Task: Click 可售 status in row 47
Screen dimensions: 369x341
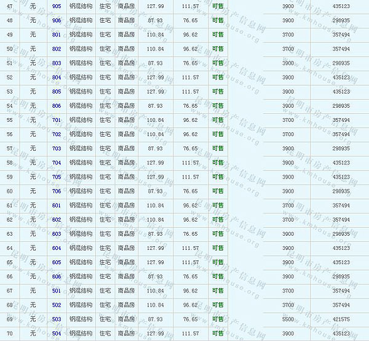Action: (x=218, y=6)
